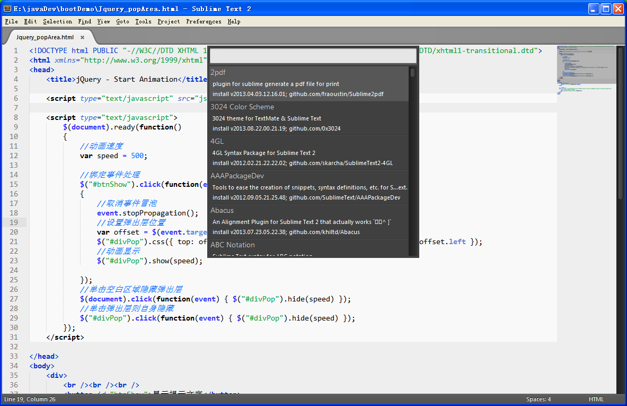Click the code minimap preview
The width and height of the screenshot is (627, 406).
pyautogui.click(x=586, y=70)
